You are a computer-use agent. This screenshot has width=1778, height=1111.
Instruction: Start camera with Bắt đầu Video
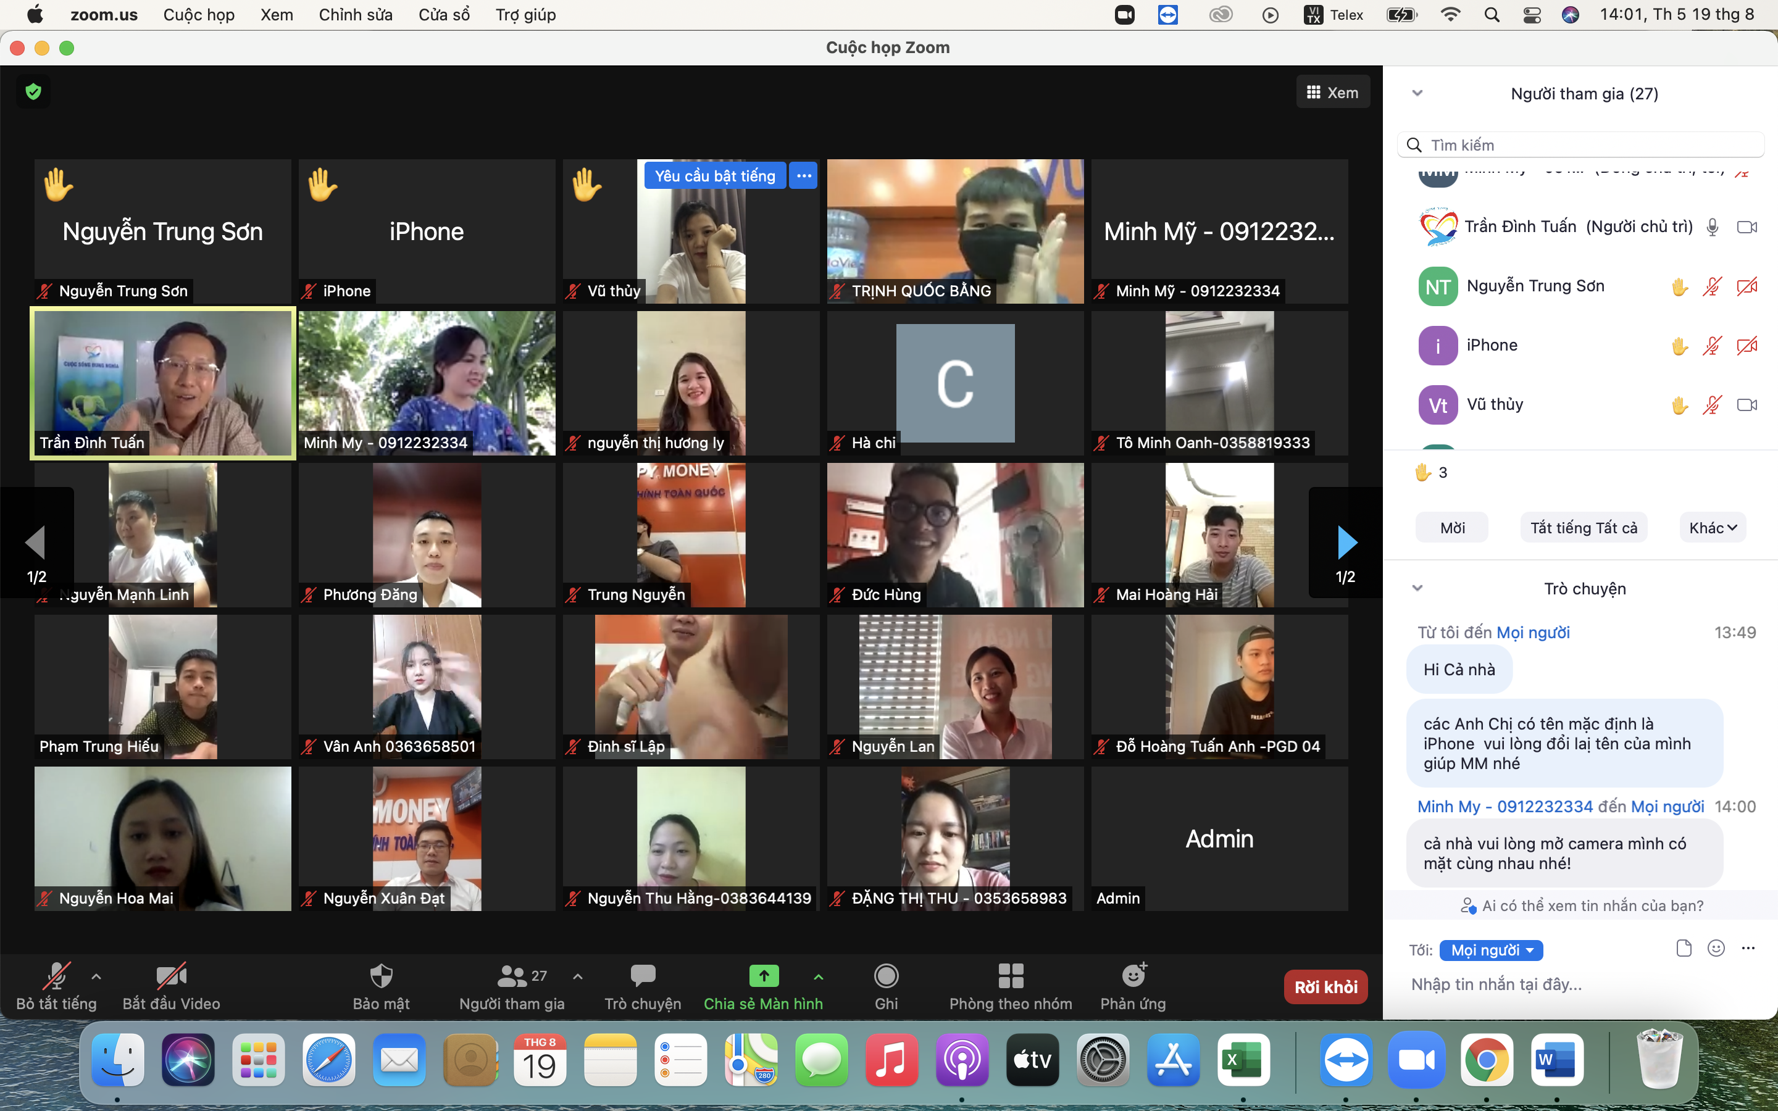(170, 976)
